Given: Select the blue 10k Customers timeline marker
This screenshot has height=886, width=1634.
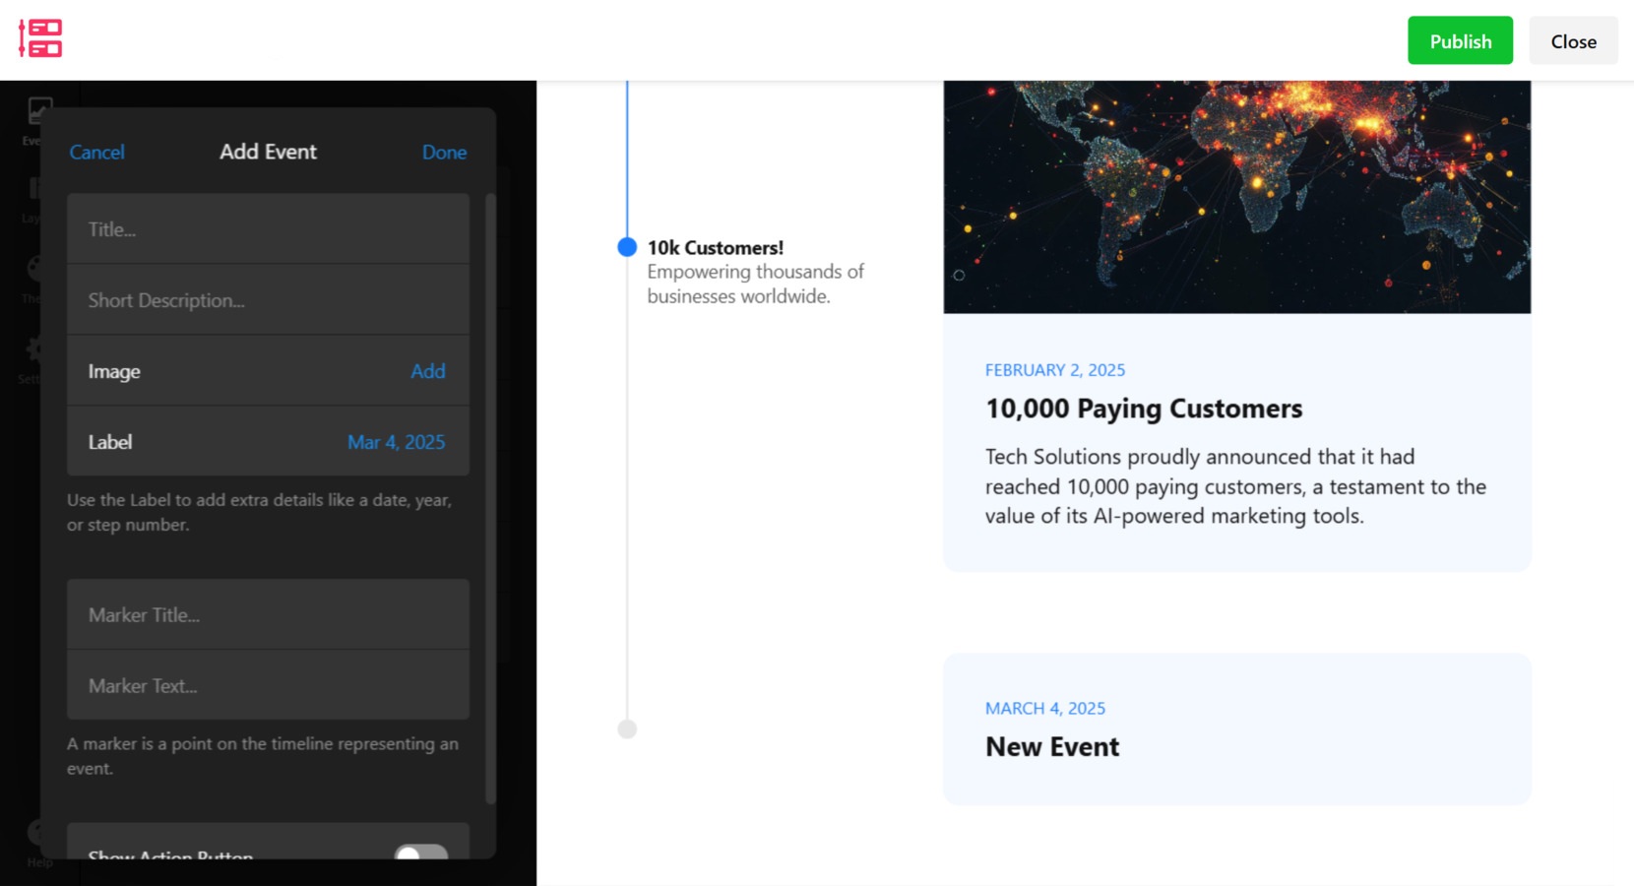Looking at the screenshot, I should click(x=627, y=247).
